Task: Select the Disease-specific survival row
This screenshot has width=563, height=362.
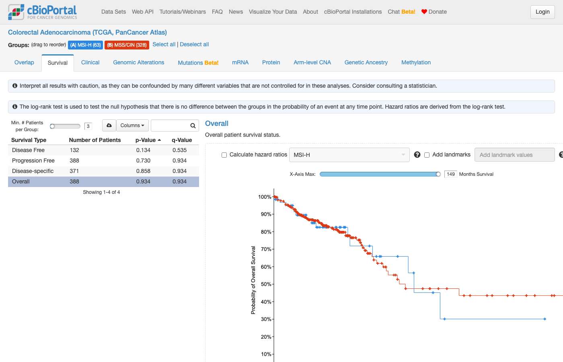Action: point(103,171)
